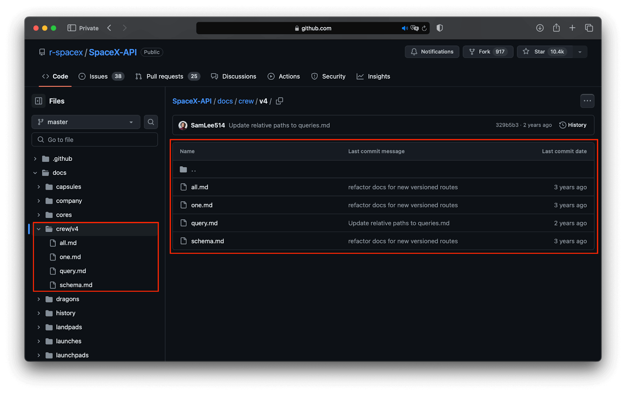626x394 pixels.
Task: Expand cores folder chevron
Action: 39,215
